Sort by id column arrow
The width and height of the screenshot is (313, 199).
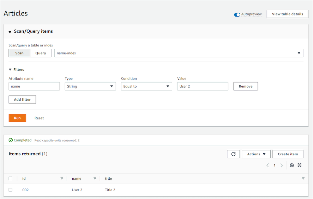(x=62, y=179)
